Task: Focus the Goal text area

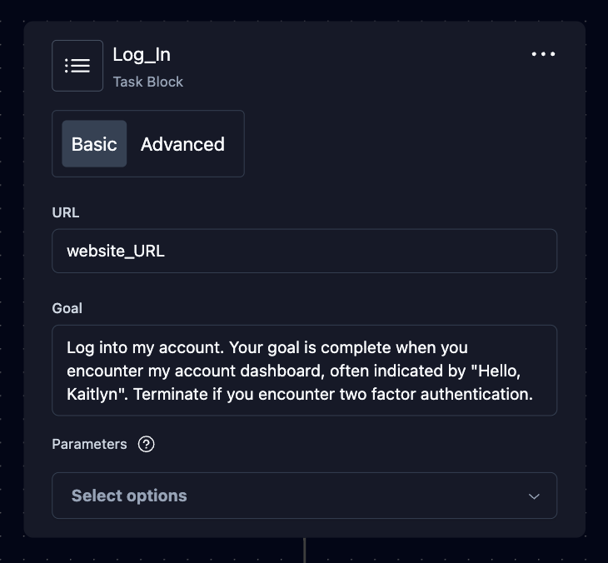Action: (x=304, y=371)
